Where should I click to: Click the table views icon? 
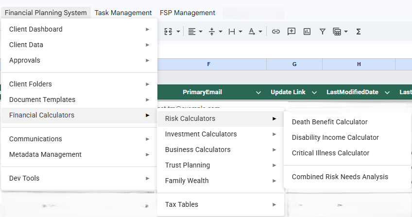337,32
